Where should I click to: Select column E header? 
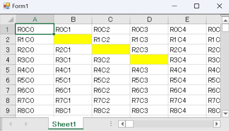pyautogui.click(x=187, y=19)
